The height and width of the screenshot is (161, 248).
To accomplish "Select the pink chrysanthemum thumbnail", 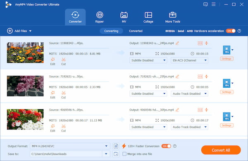I will click(25, 86).
